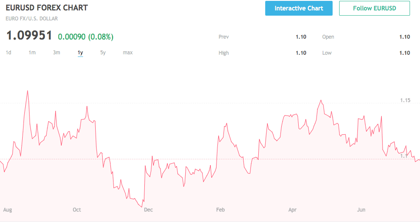420x222 pixels.
Task: Click the Prev label
Action: click(223, 37)
